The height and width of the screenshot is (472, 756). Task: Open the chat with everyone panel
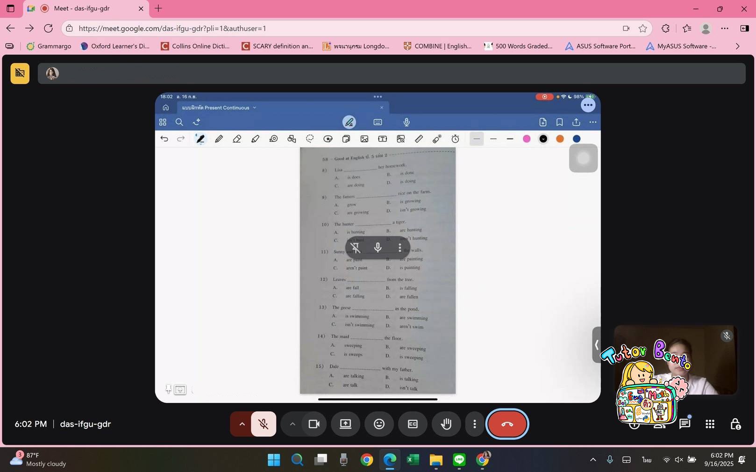pyautogui.click(x=685, y=424)
